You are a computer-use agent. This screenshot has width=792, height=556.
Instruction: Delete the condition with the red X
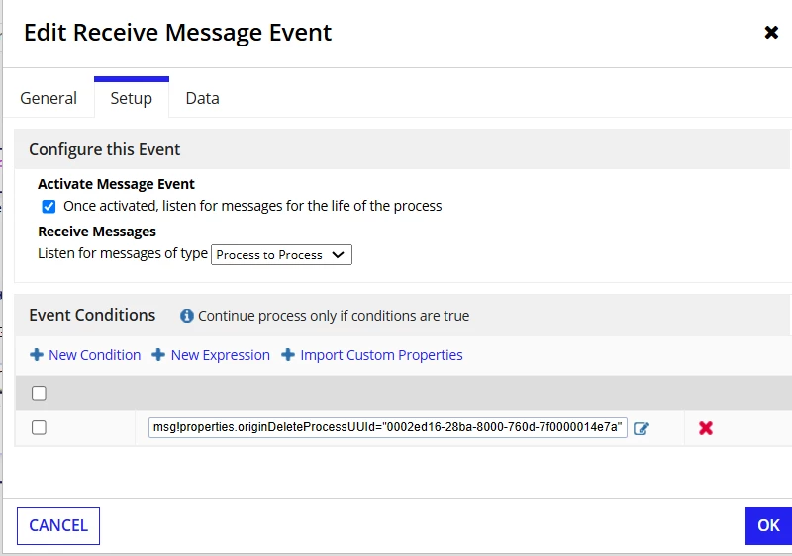click(x=706, y=428)
